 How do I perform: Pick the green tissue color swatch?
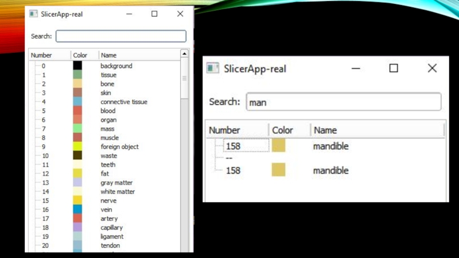point(77,75)
